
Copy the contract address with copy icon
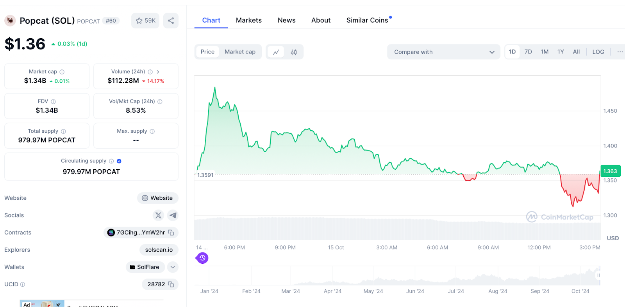pos(171,232)
